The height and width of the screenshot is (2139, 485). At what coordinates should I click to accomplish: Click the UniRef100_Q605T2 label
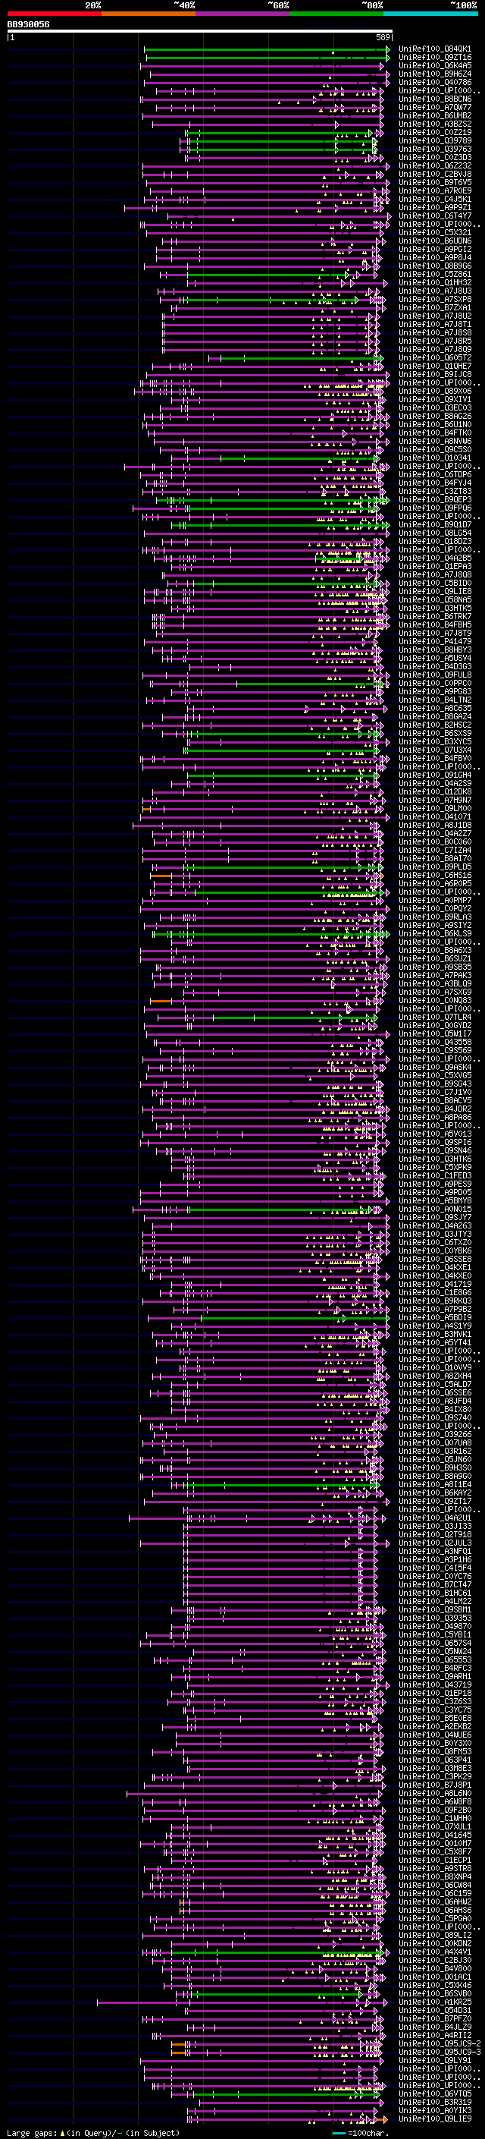point(435,358)
